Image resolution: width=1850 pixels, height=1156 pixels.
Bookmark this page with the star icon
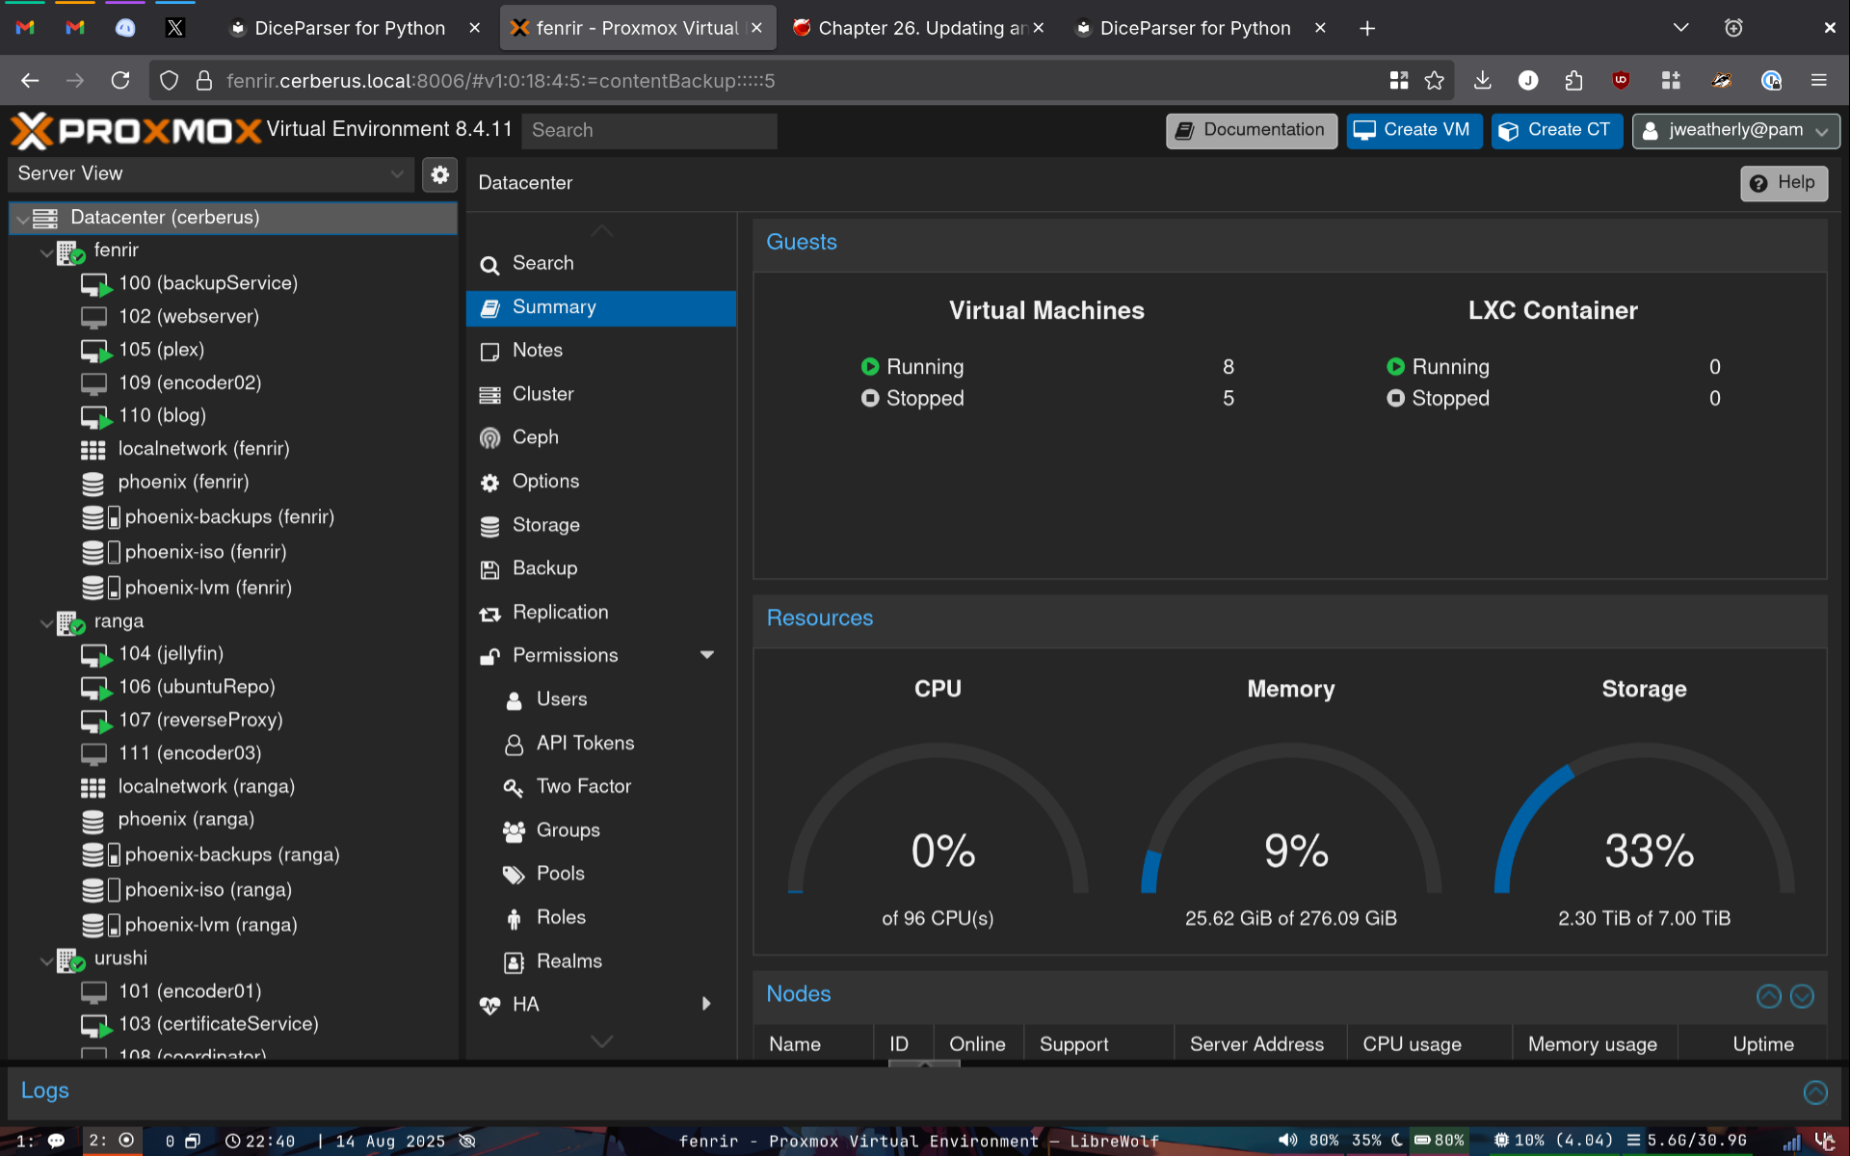click(1435, 81)
